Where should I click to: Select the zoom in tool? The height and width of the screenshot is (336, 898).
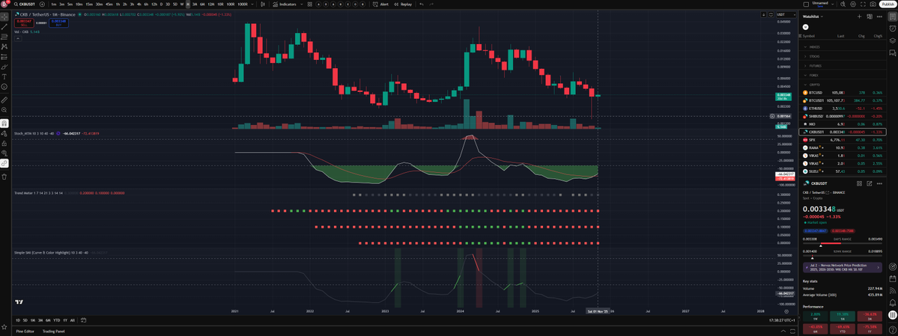[5, 109]
